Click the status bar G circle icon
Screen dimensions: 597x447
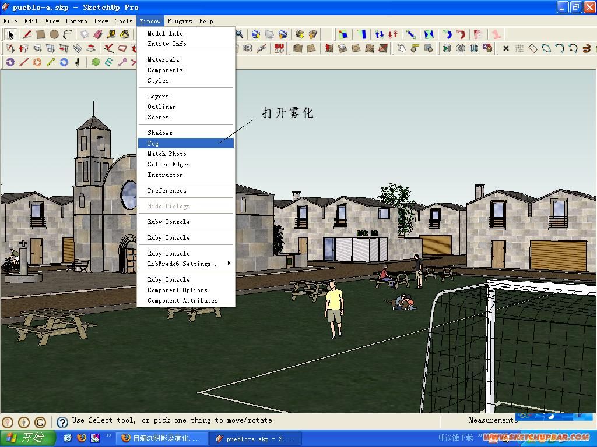(x=40, y=422)
